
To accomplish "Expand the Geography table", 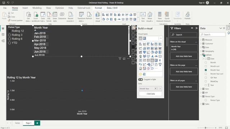I will 201,51.
